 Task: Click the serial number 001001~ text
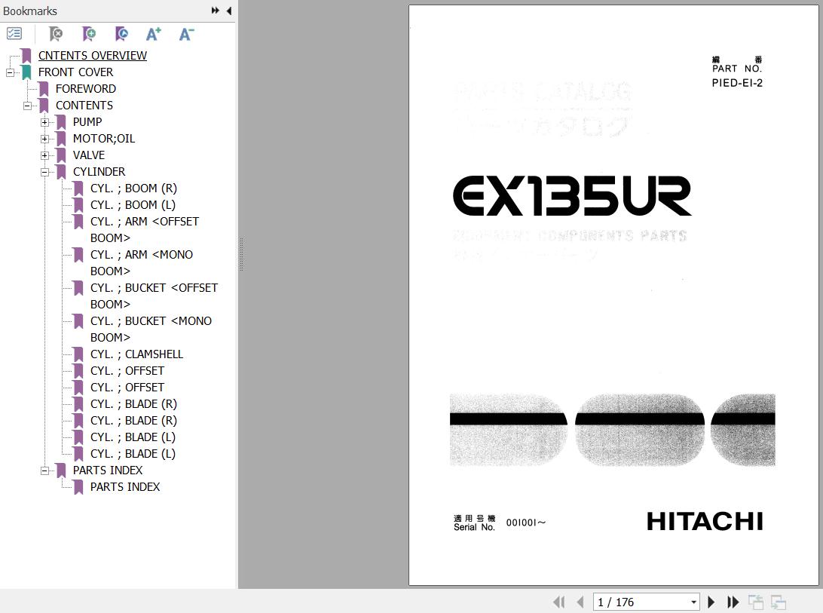[526, 523]
